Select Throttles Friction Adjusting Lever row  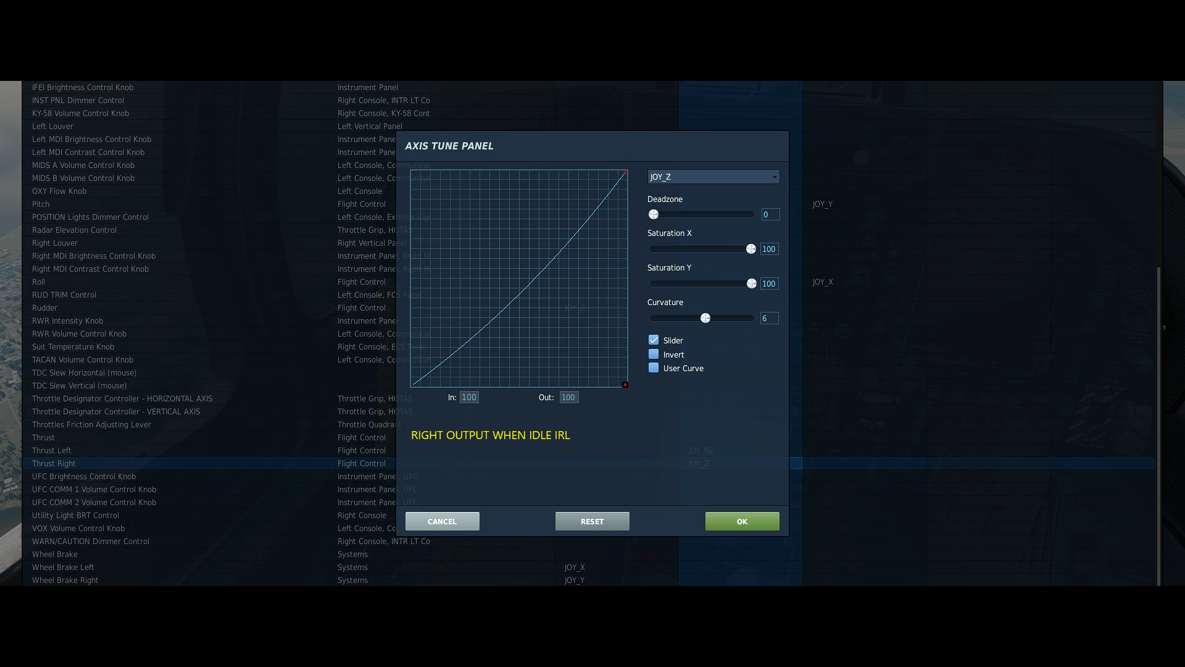coord(589,424)
